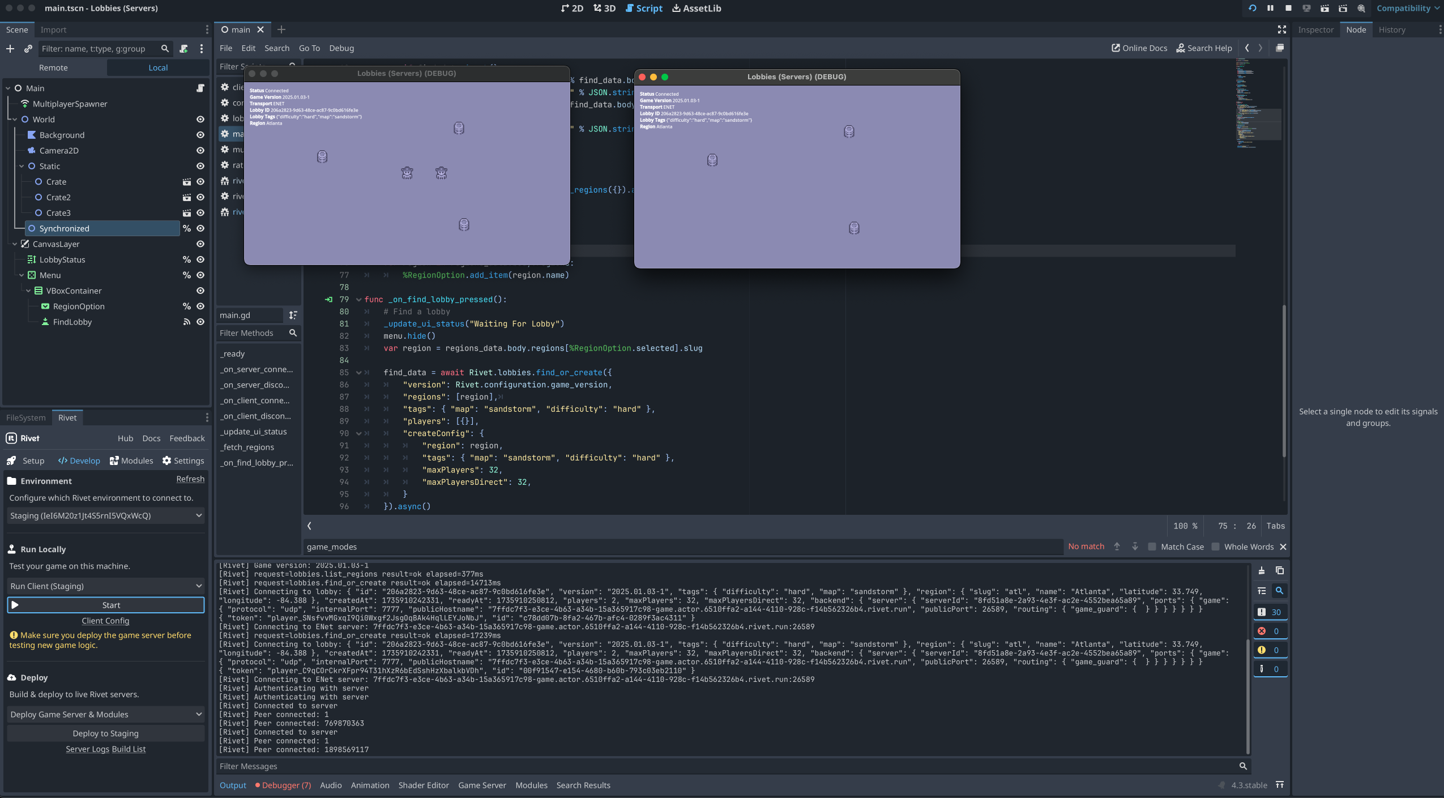Enable Whole Words checkbox in find bar

(x=1215, y=547)
